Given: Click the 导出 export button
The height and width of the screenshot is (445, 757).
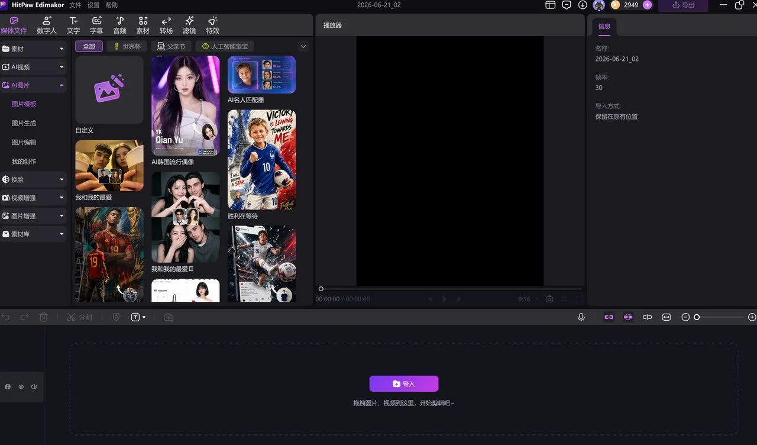Looking at the screenshot, I should pos(683,5).
